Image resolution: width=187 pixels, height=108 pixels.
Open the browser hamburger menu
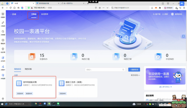tap(184, 8)
